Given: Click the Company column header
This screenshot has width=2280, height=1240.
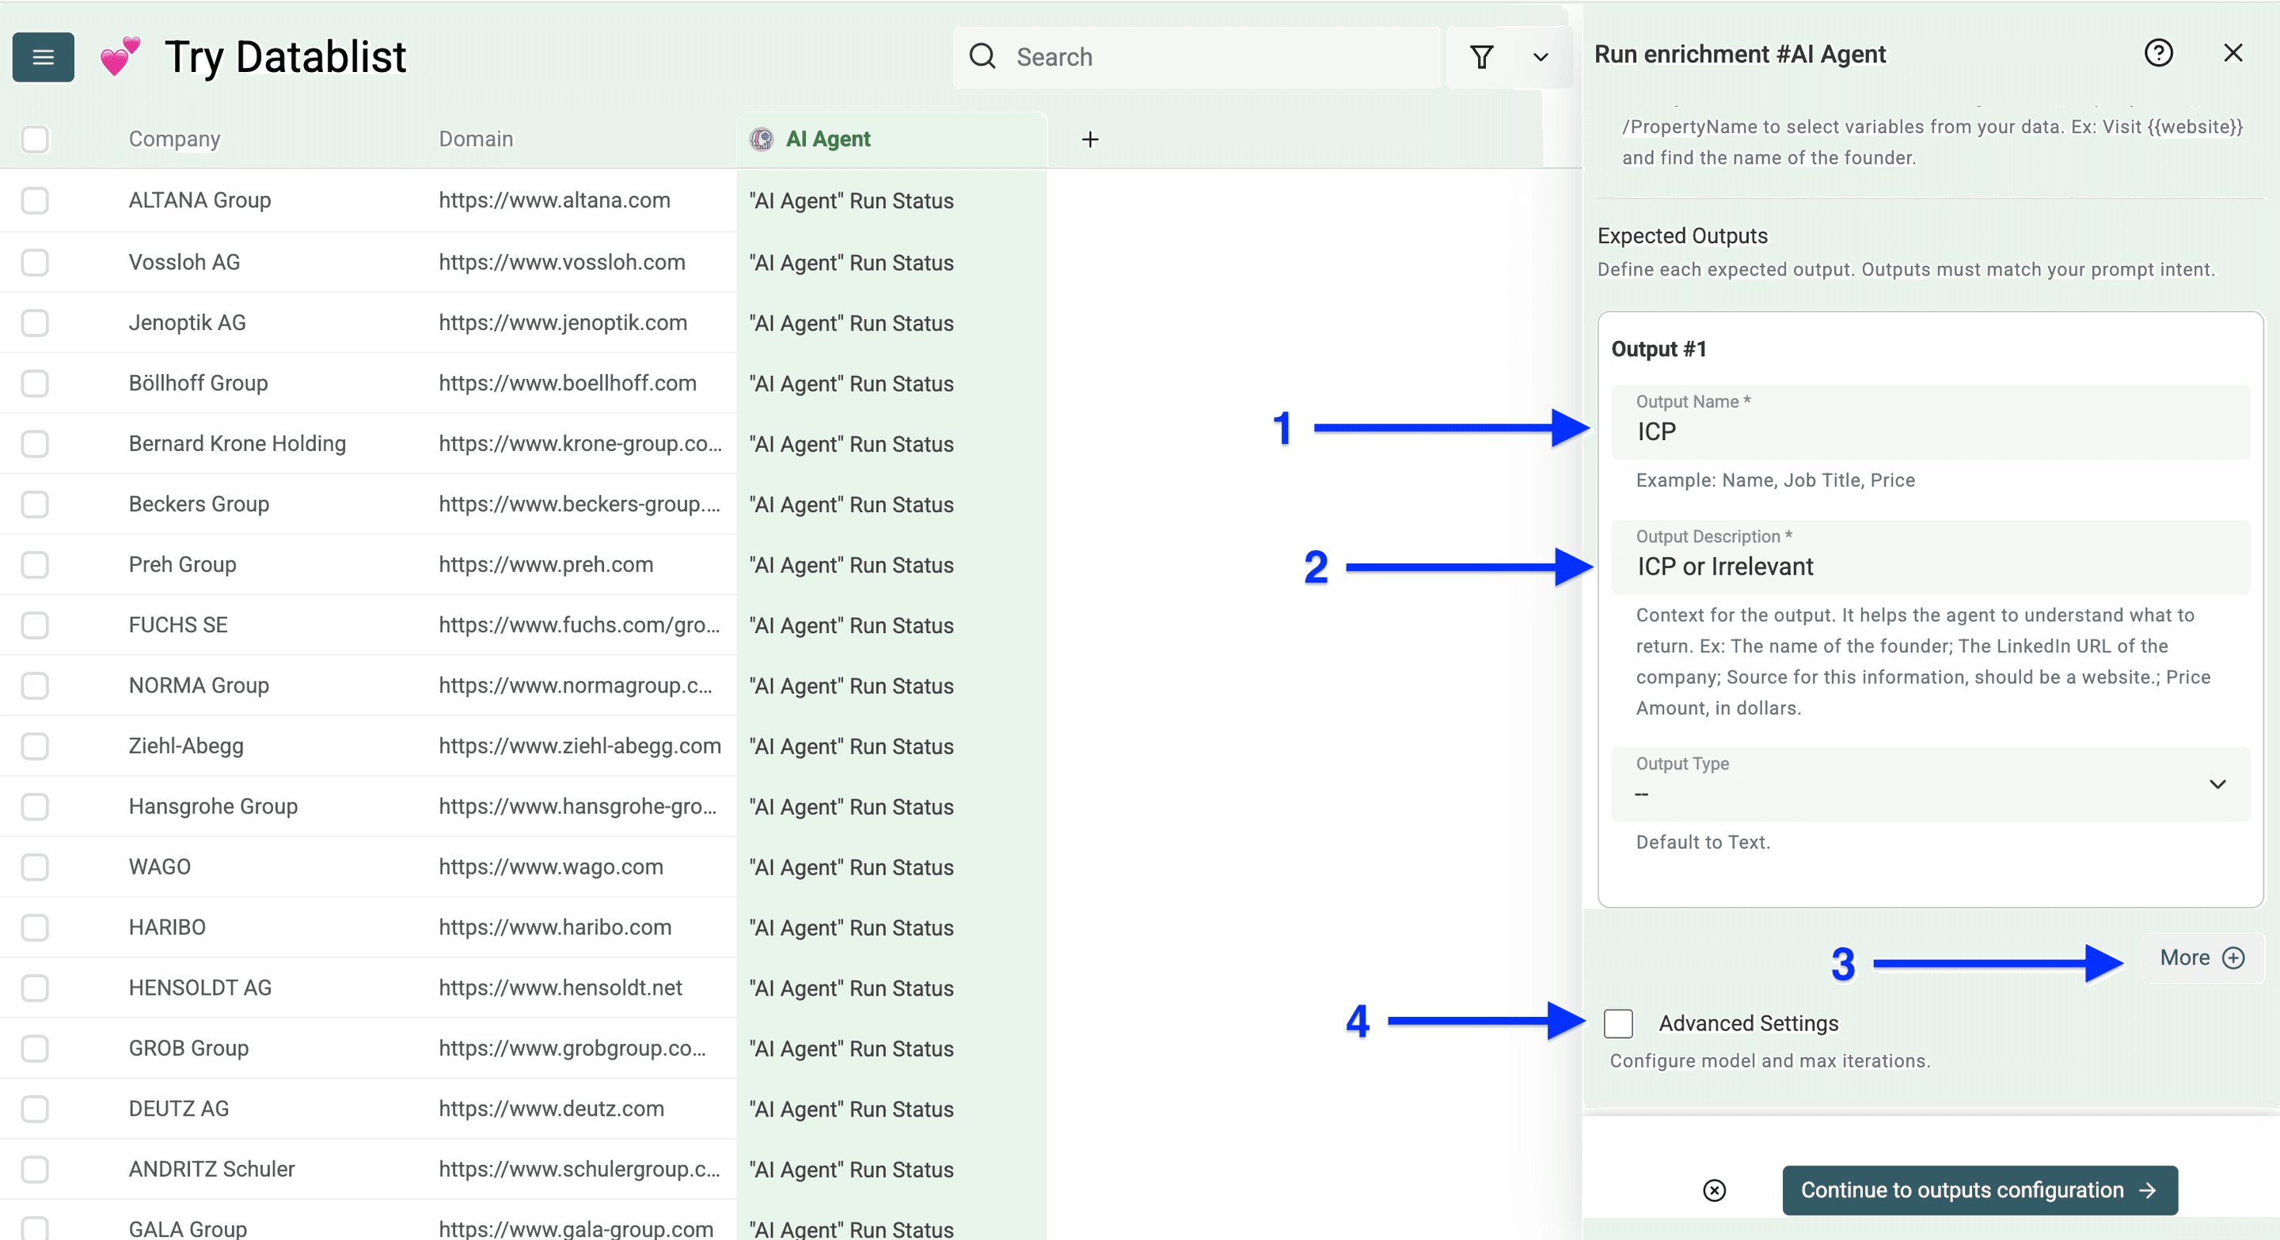Looking at the screenshot, I should tap(174, 138).
